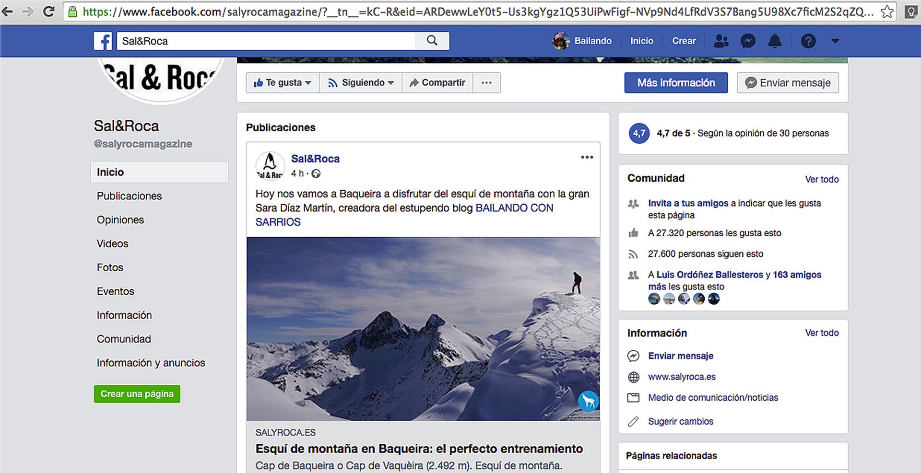Click the search magnifying glass button

432,41
